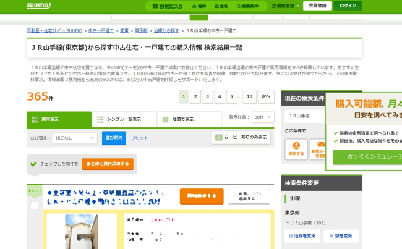Click the 保存する save-search icon
This screenshot has height=249, width=402.
pyautogui.click(x=296, y=149)
